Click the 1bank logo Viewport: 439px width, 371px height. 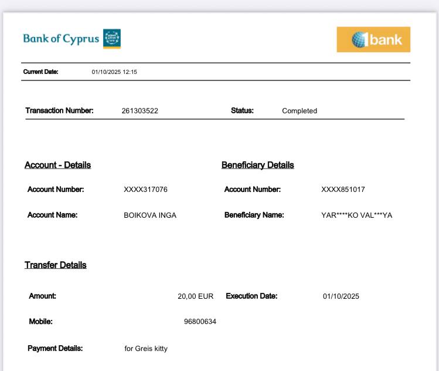pyautogui.click(x=373, y=39)
